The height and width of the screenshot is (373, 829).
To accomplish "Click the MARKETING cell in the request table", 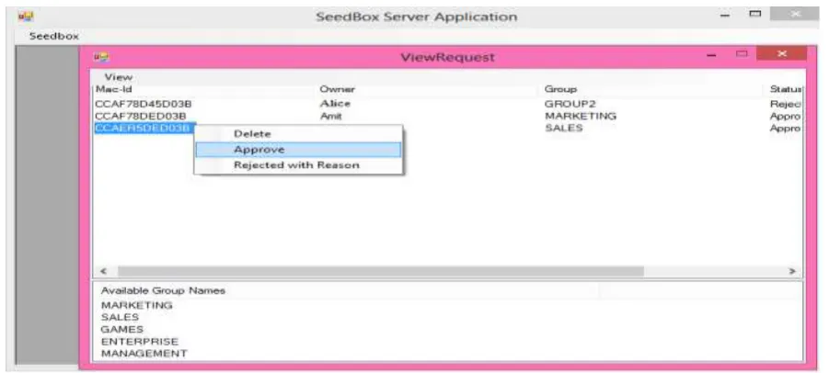I will click(x=581, y=116).
